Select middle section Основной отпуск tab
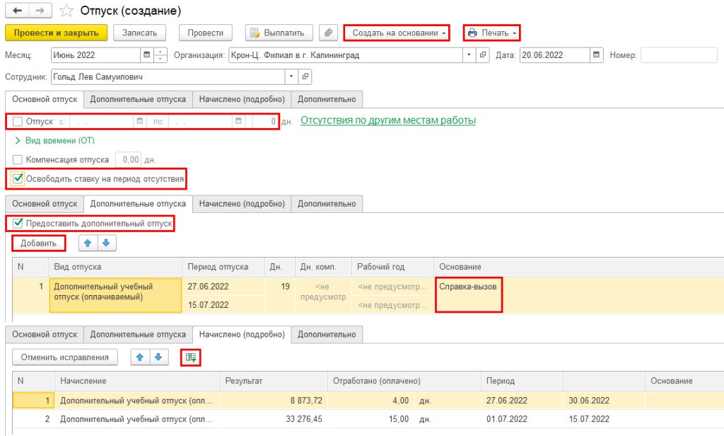The image size is (724, 436). [x=45, y=204]
